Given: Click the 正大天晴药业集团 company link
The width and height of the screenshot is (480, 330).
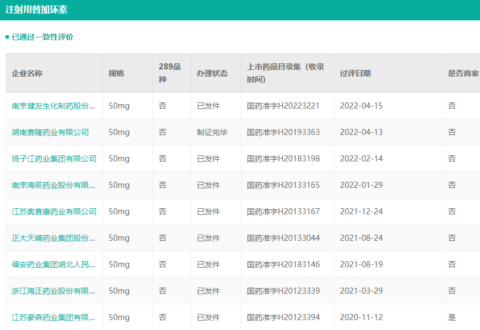Looking at the screenshot, I should tap(53, 238).
